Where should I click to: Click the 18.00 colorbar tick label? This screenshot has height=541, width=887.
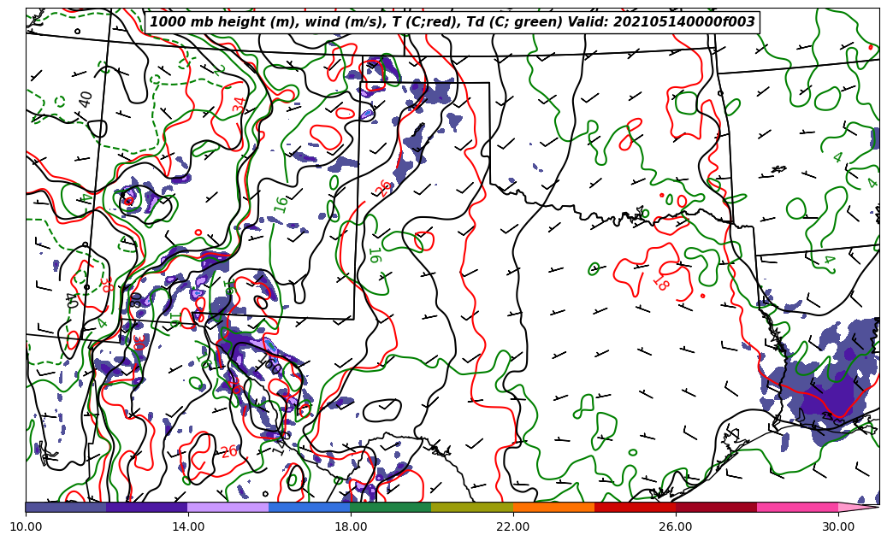point(351,526)
